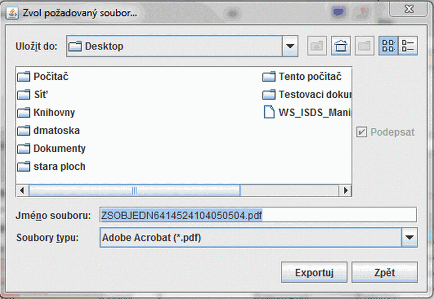Select the Dokumenty folder
This screenshot has height=299, width=434.
(52, 148)
